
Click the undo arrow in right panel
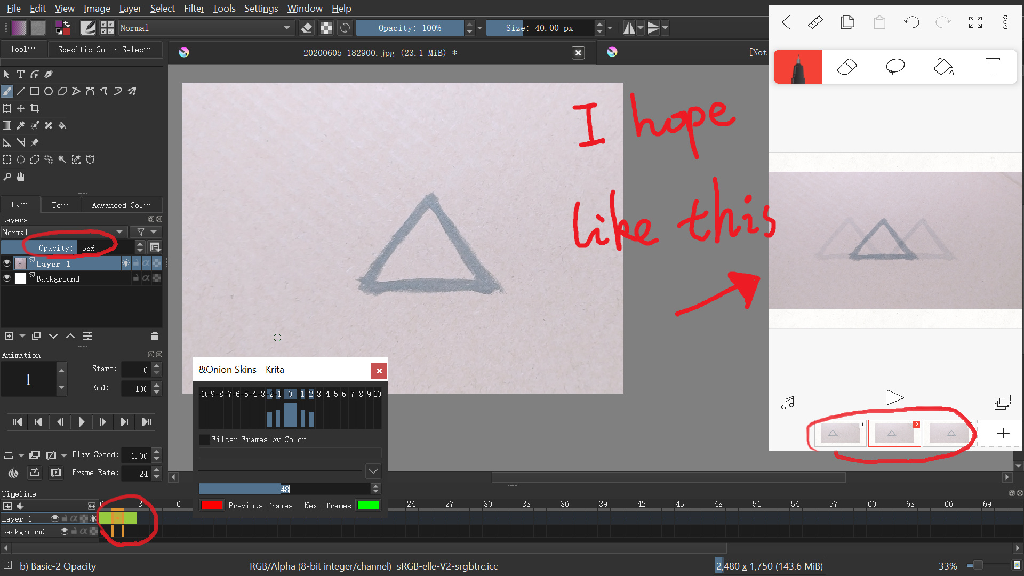click(x=911, y=22)
